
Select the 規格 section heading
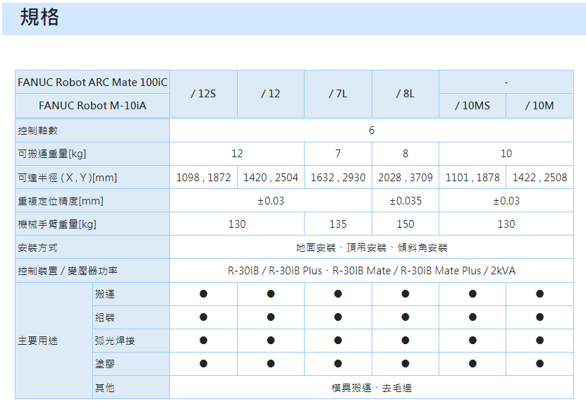click(39, 18)
